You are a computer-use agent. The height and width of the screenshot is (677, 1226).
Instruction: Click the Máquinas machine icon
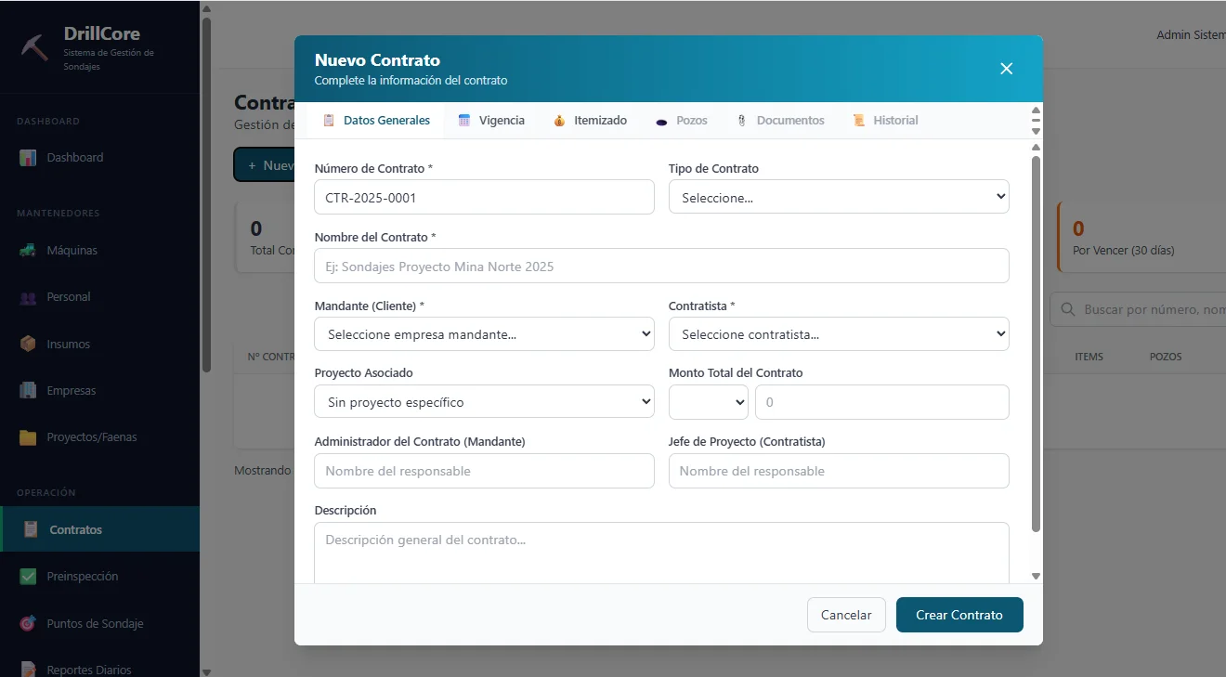pyautogui.click(x=28, y=251)
